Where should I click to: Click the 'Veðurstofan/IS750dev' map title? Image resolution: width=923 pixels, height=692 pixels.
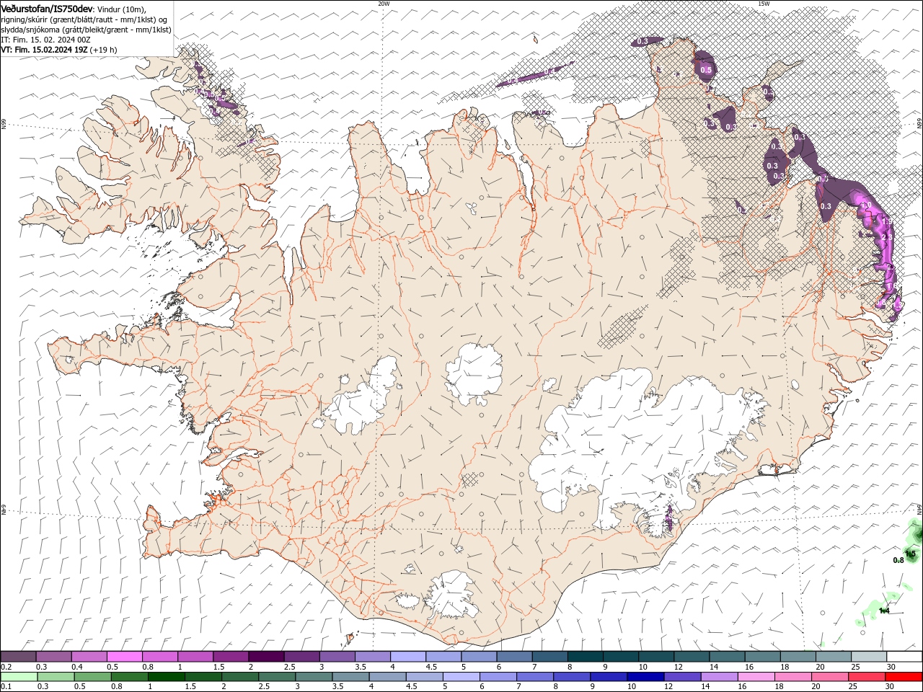point(48,9)
